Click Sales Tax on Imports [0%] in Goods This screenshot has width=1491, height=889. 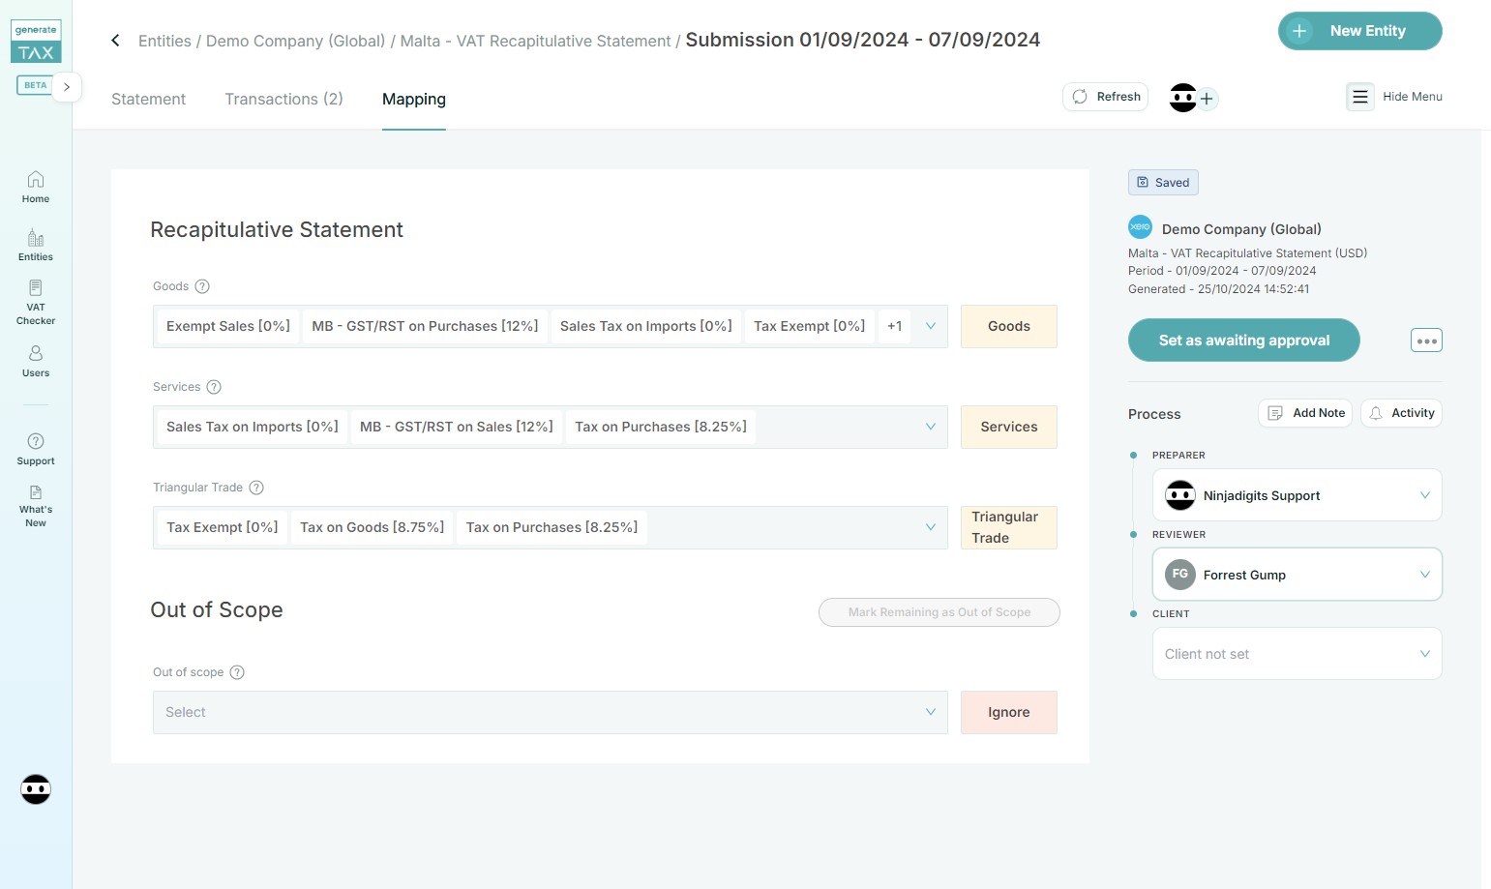point(645,326)
